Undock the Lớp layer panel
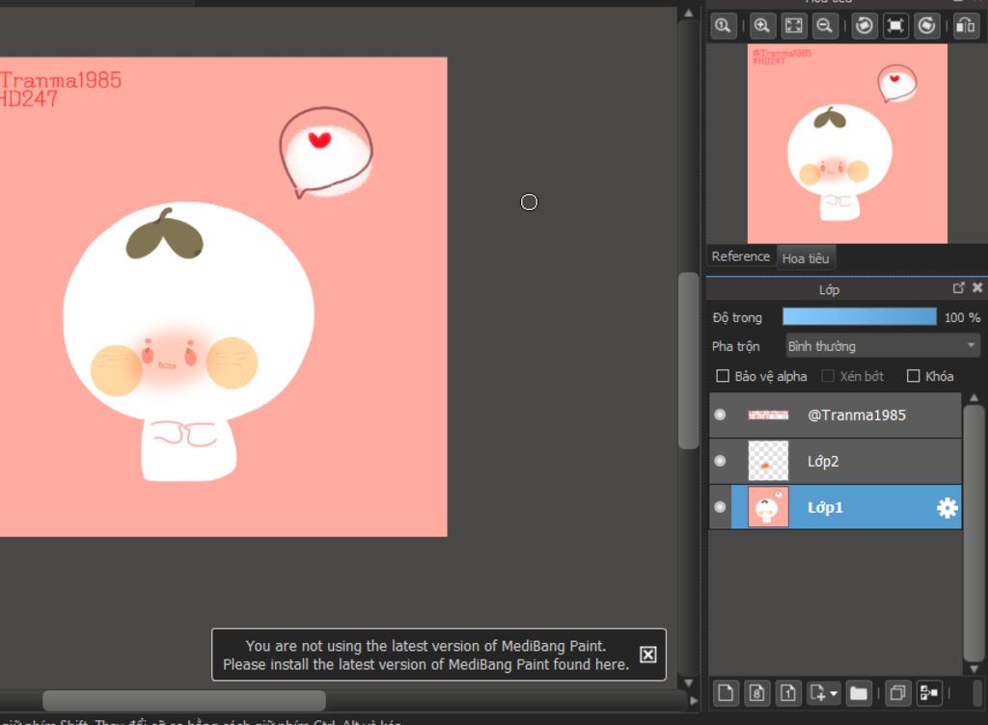 [958, 287]
